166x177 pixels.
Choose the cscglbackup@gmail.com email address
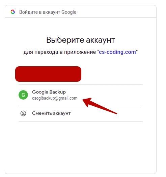pyautogui.click(x=55, y=98)
